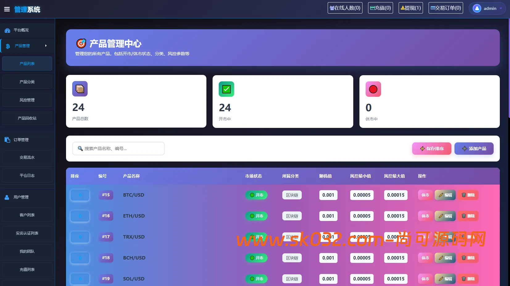
Task: Select 平仓日志 in sidebar
Action: (27, 175)
